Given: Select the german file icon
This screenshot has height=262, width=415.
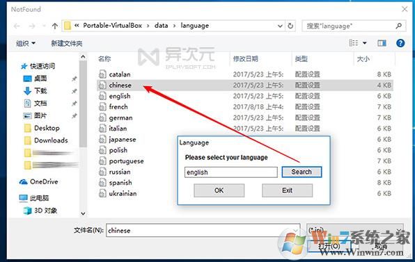Looking at the screenshot, I should 102,117.
